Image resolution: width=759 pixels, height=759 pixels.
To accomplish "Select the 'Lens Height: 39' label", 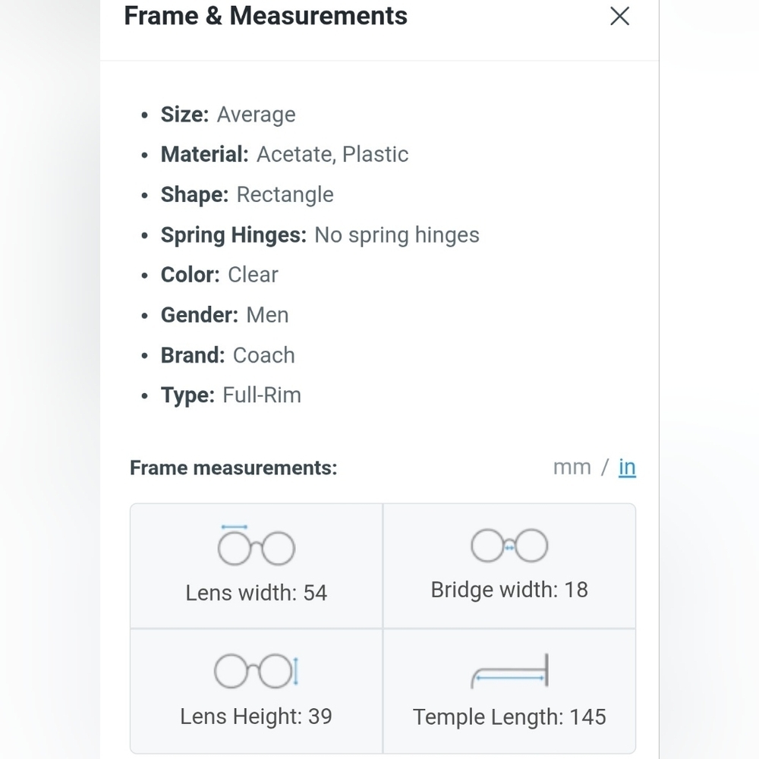I will 256,716.
